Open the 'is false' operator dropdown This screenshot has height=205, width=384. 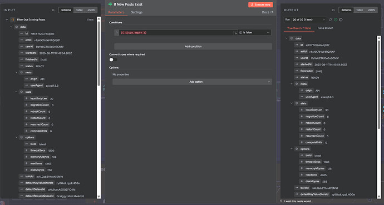coord(254,32)
